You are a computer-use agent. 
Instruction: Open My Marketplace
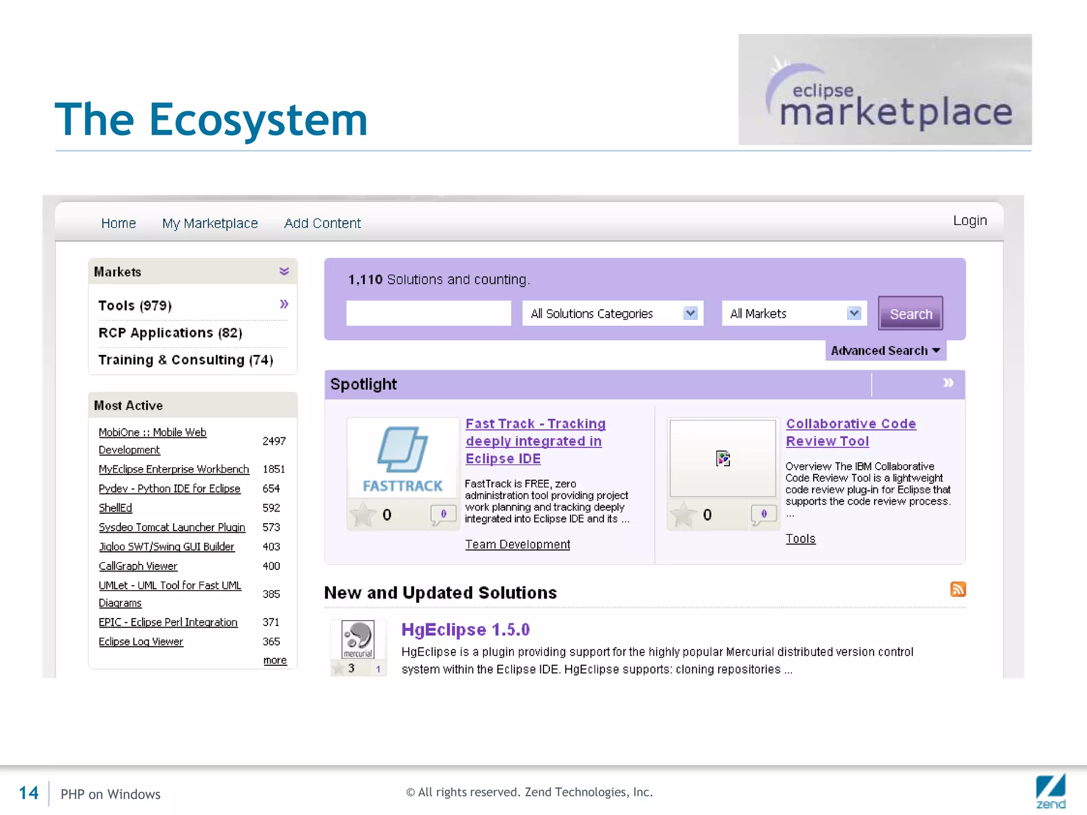tap(210, 223)
